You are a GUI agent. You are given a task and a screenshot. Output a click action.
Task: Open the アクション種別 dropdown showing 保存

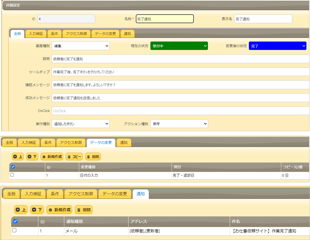click(179, 123)
